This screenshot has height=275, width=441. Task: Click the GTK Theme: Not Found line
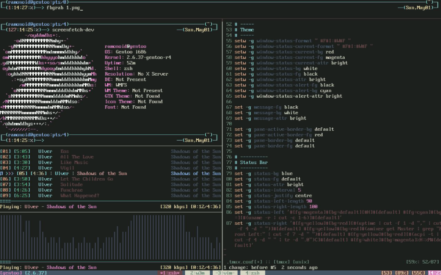coord(133,96)
